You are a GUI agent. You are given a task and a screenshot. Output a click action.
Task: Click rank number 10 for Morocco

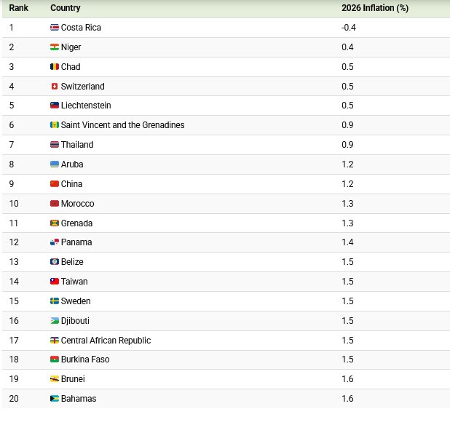coord(14,204)
